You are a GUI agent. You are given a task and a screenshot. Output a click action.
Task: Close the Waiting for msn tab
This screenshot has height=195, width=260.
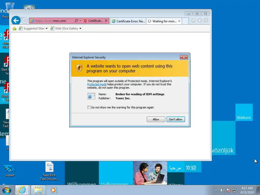tap(179, 21)
